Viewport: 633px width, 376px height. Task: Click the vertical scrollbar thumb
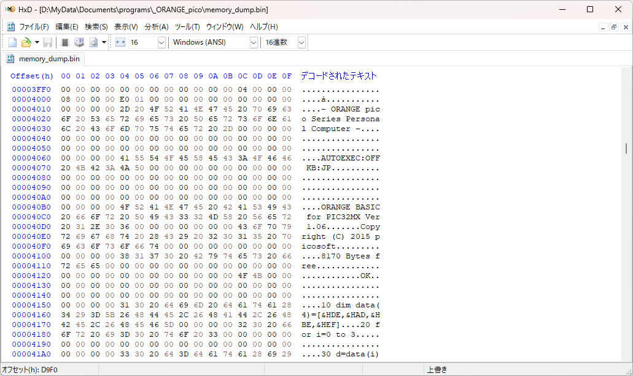(x=626, y=149)
